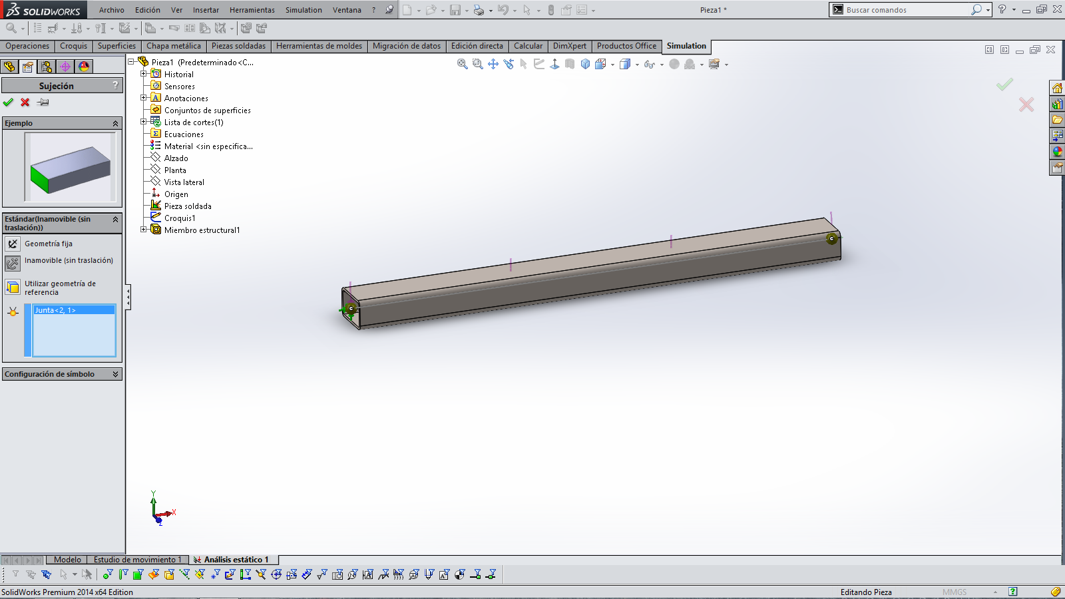Select Pieza soldada in the feature tree
Image resolution: width=1065 pixels, height=599 pixels.
(x=188, y=206)
